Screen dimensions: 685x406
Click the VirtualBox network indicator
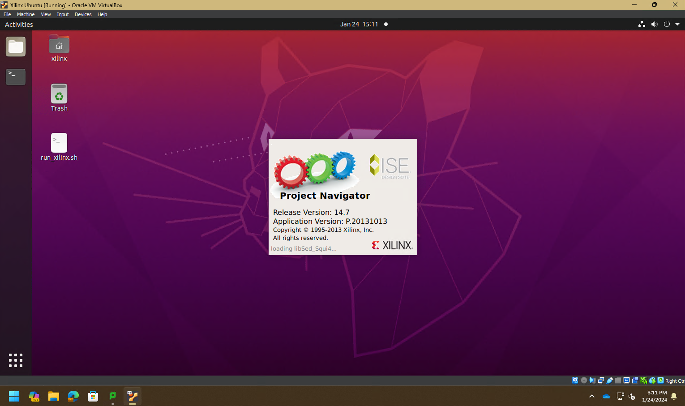coord(601,380)
